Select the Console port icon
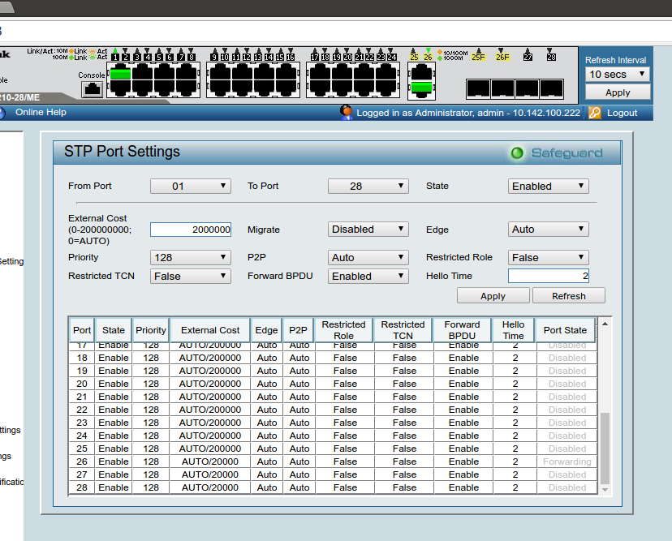The image size is (672, 541). click(x=92, y=89)
